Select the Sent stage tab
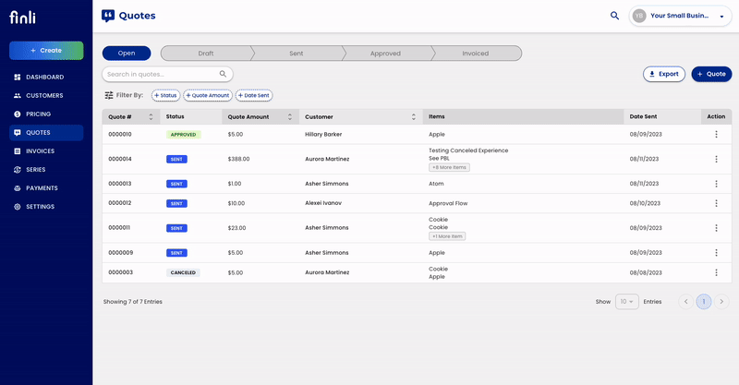739x385 pixels. [297, 54]
